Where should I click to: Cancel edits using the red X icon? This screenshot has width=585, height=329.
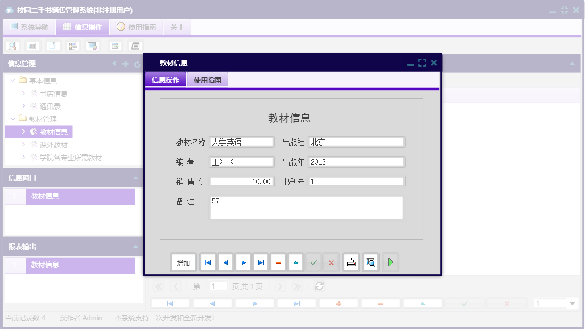pos(331,262)
